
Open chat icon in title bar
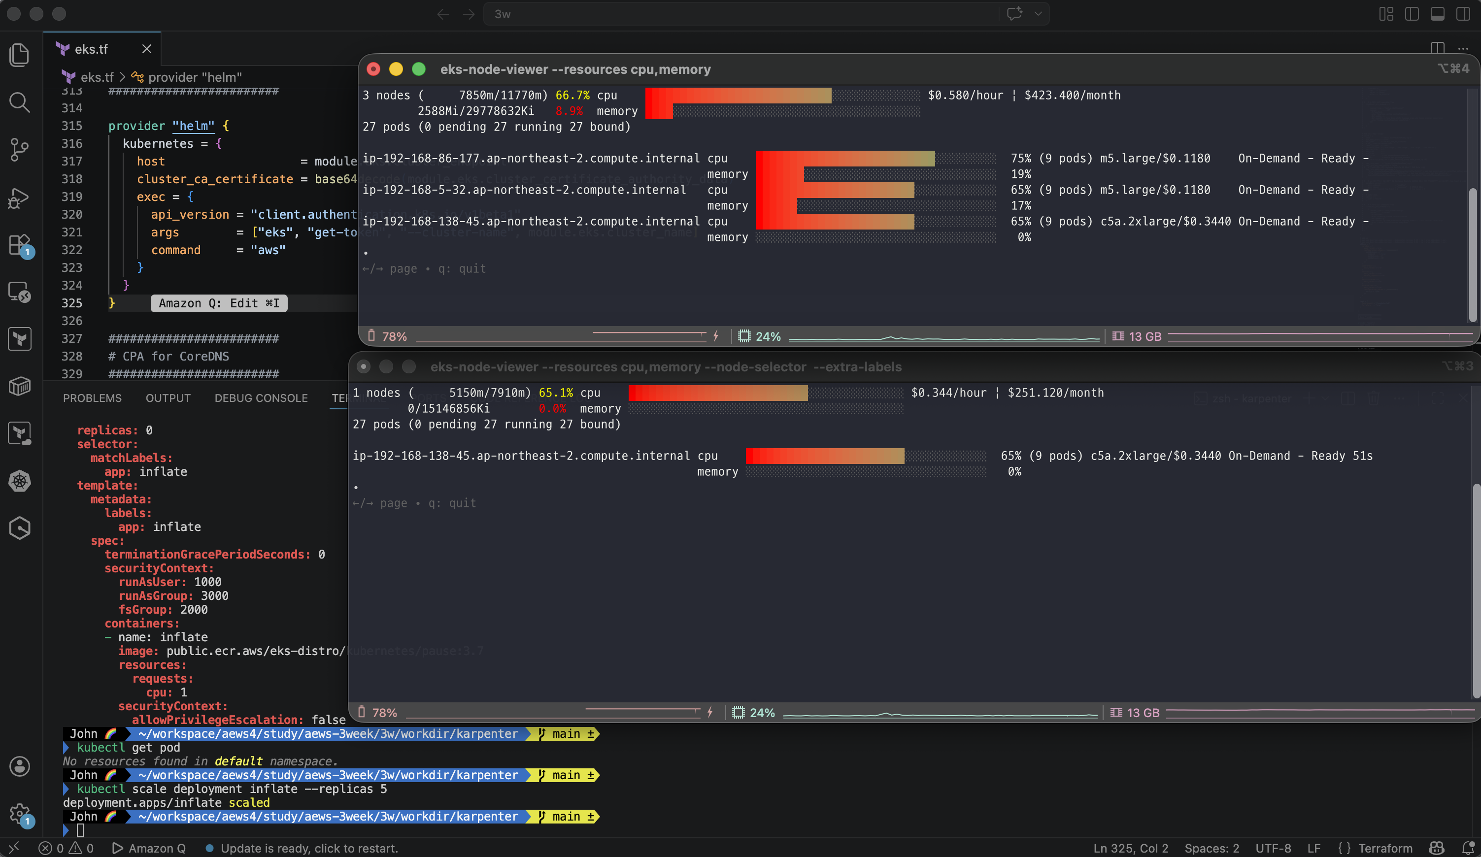point(1014,14)
